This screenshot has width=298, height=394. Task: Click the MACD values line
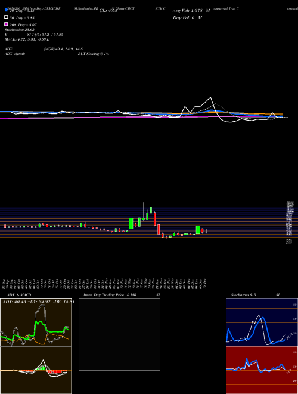click(x=27, y=39)
